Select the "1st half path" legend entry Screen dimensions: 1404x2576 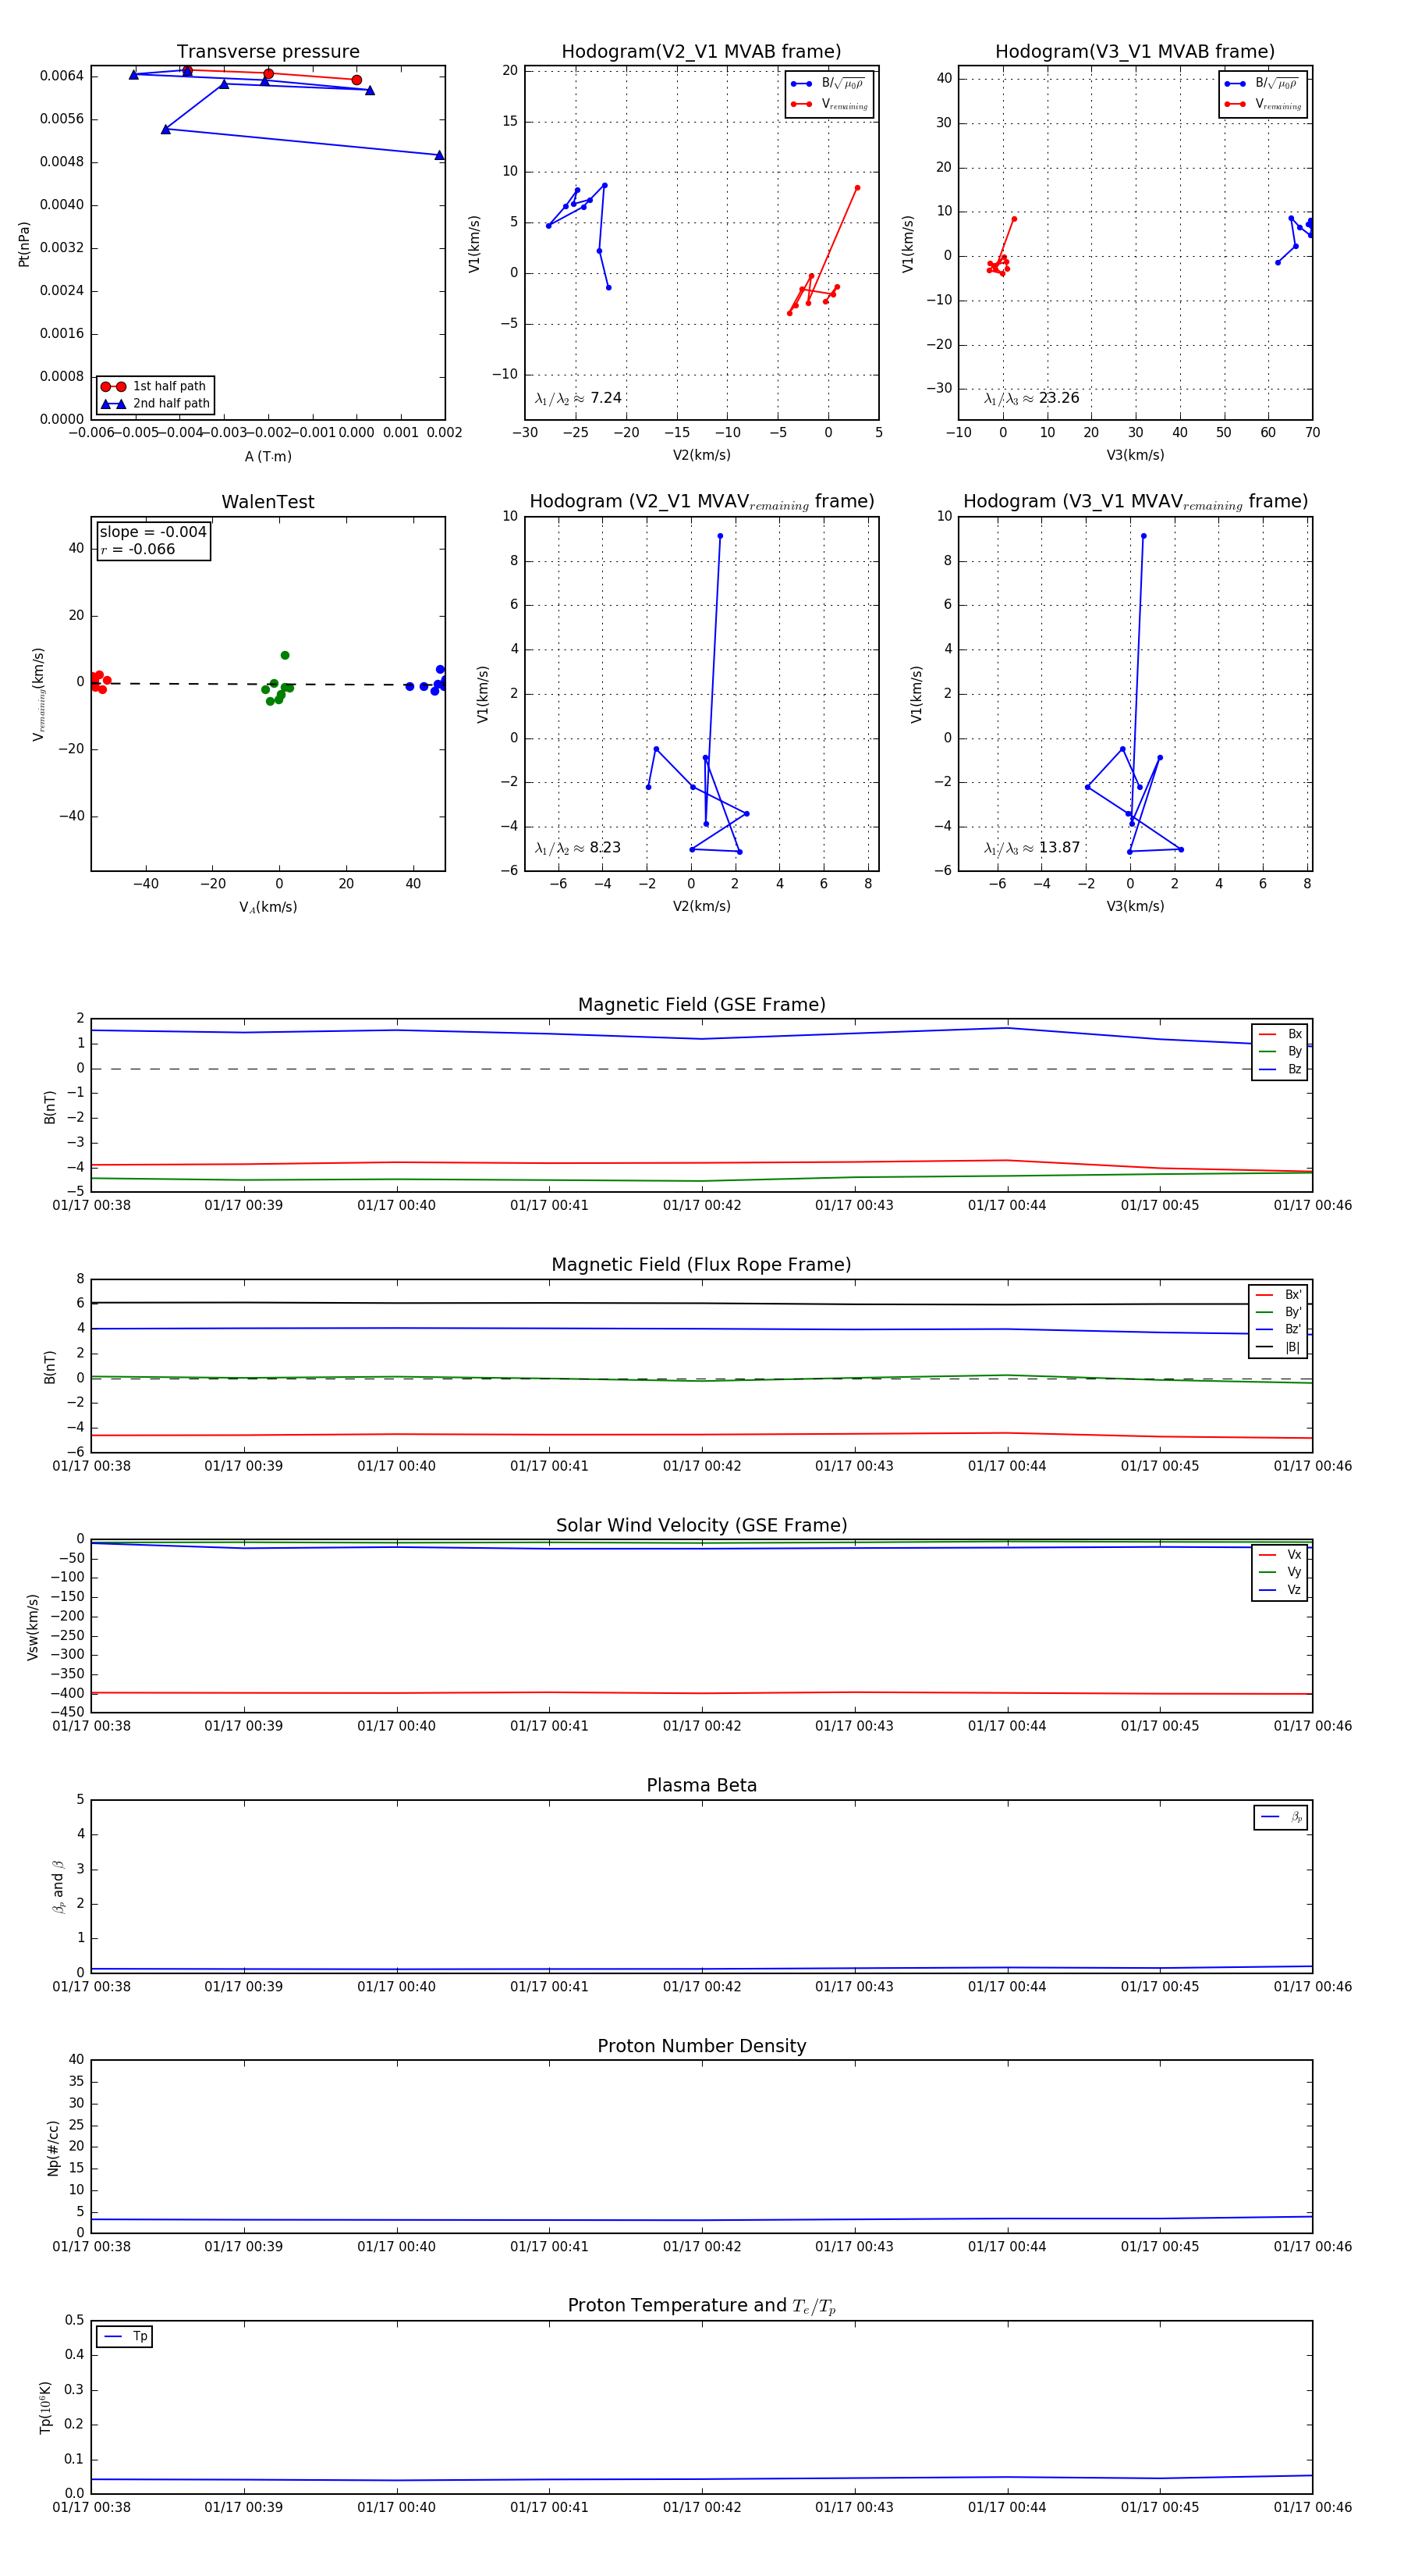point(155,386)
